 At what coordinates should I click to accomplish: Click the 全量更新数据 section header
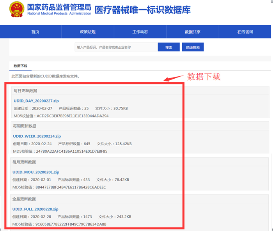tap(24, 199)
